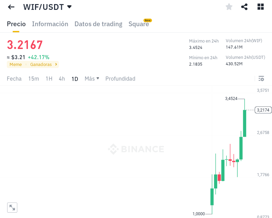Select the 4h chart interval
This screenshot has height=218, width=272.
(62, 79)
